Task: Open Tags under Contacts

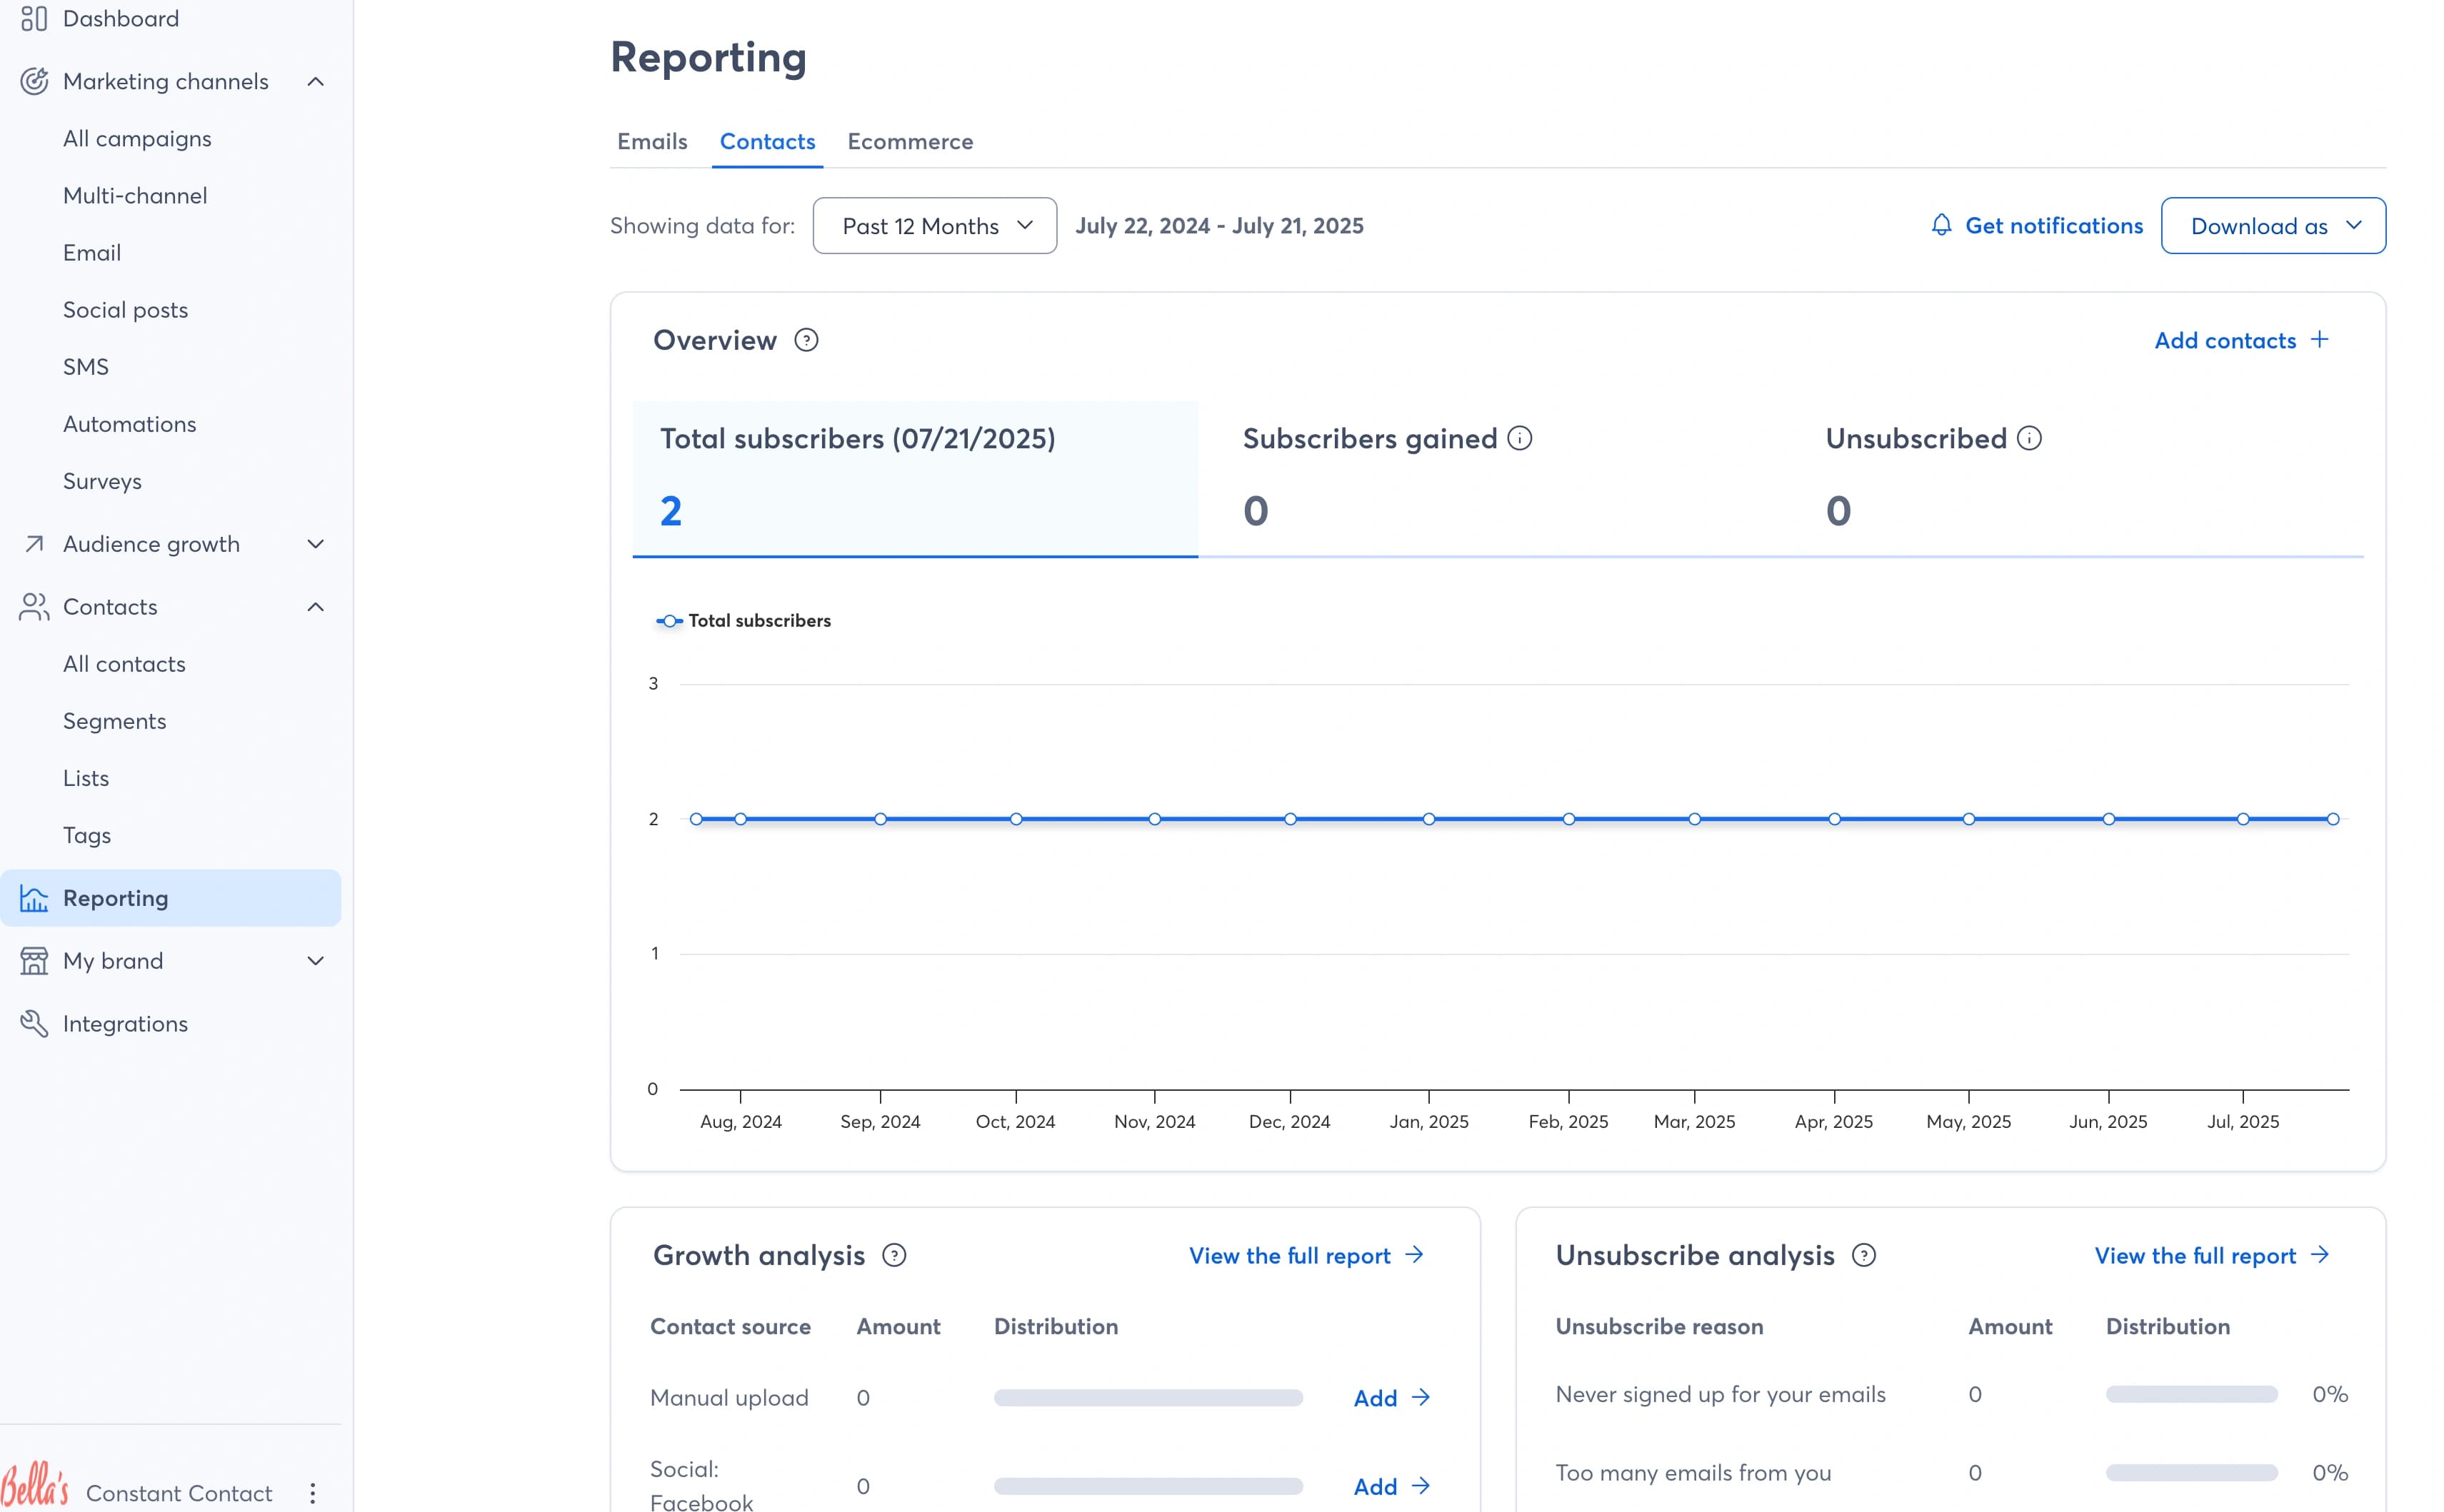Action: pyautogui.click(x=87, y=835)
